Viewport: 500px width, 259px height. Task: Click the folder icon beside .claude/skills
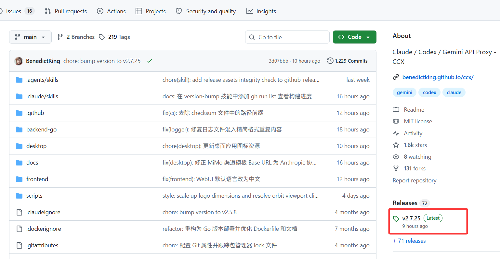19,96
